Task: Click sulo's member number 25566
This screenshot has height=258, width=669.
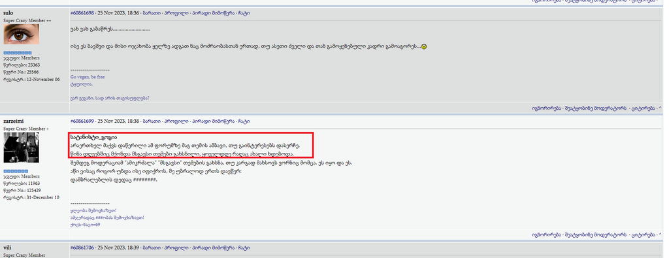Action: pos(32,72)
